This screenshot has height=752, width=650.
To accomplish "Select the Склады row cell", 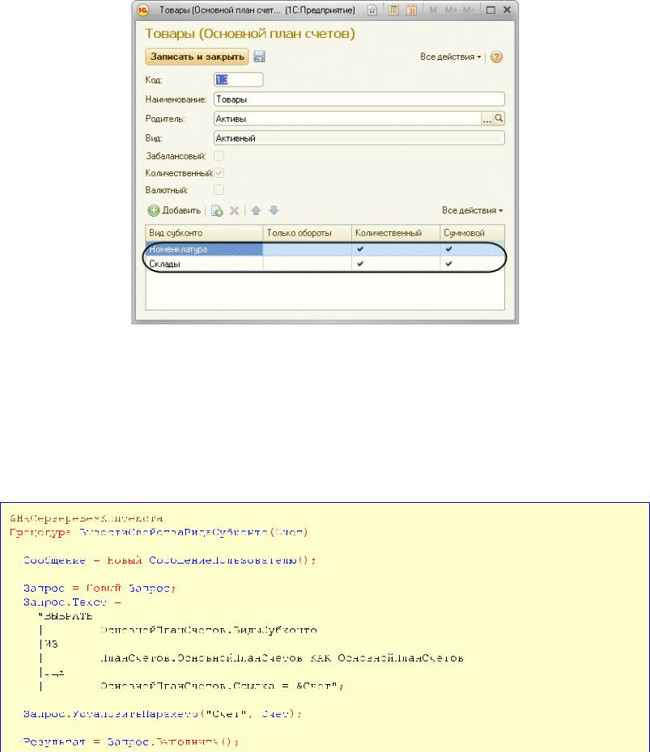I will click(x=204, y=264).
